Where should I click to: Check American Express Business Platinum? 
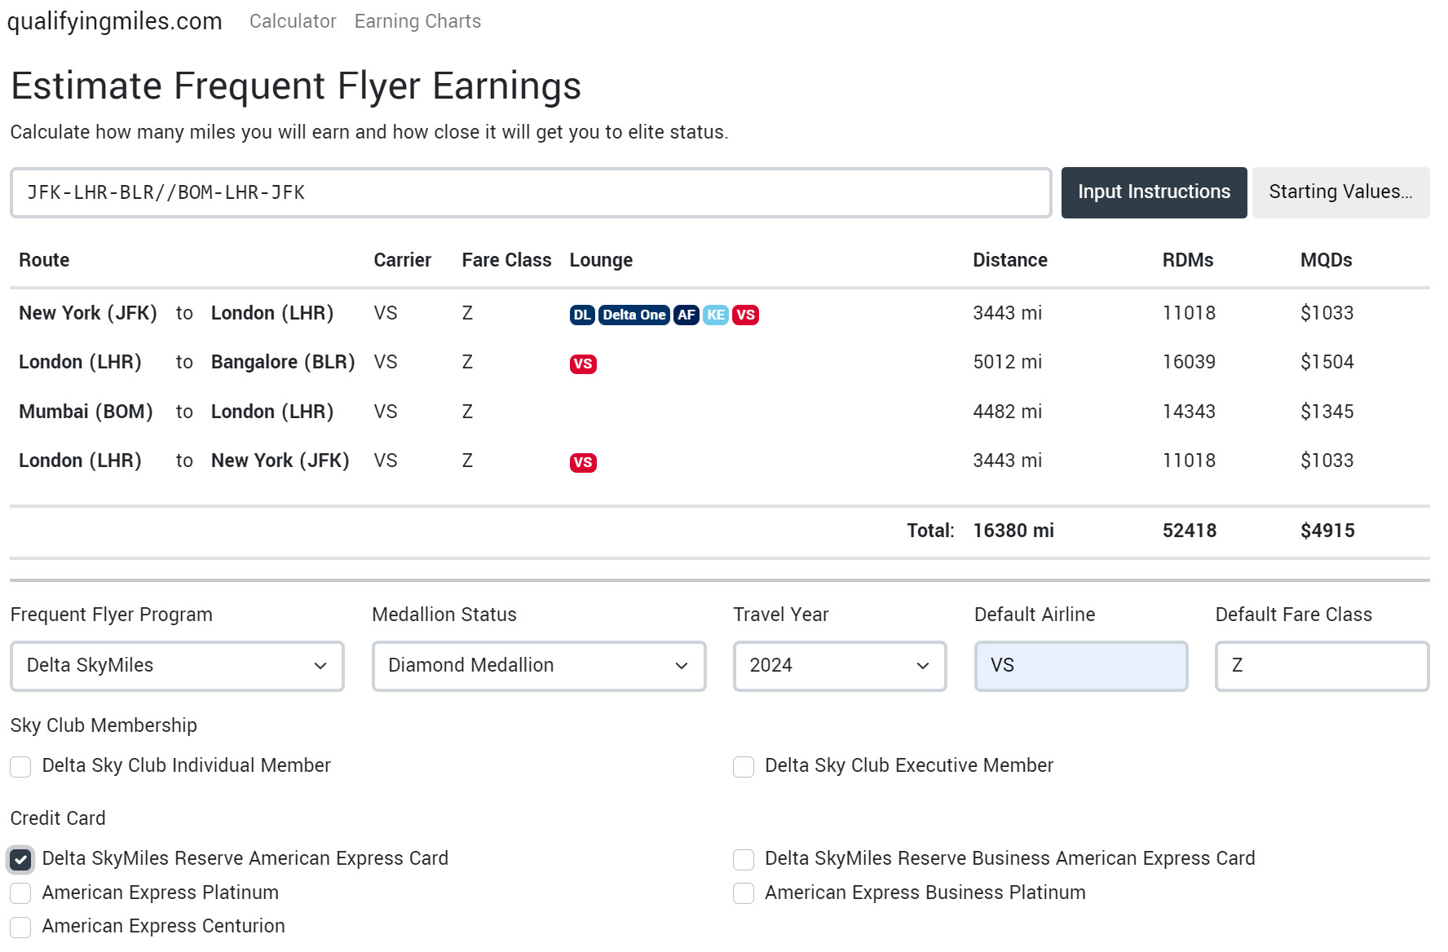(x=744, y=893)
